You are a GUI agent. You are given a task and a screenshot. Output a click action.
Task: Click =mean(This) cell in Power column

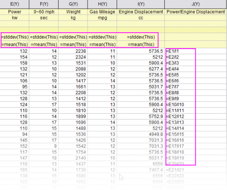point(15,45)
